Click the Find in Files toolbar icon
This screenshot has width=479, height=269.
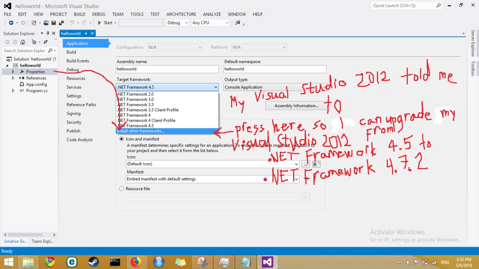(238, 23)
